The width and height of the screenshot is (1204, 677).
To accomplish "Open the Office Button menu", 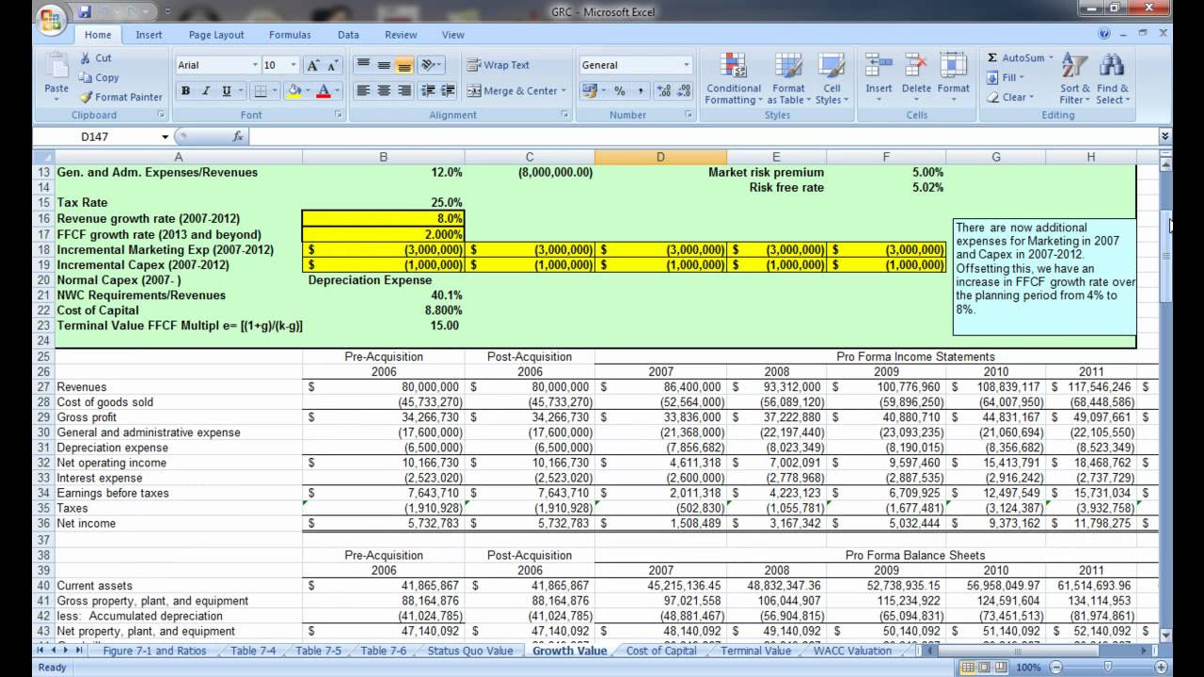I will 52,19.
